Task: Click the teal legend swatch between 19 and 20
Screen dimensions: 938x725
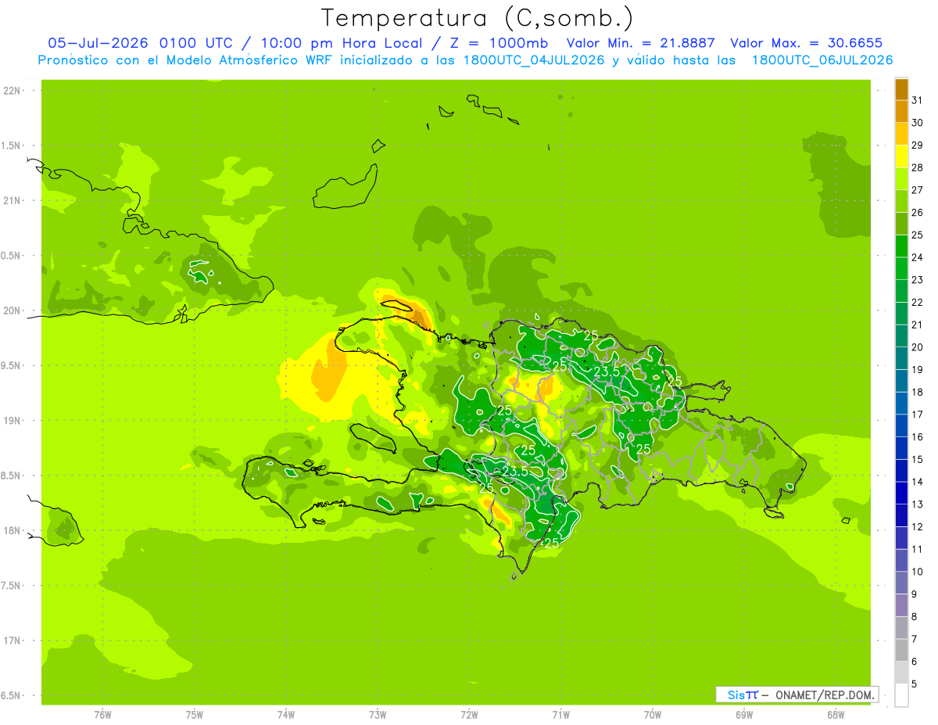Action: pyautogui.click(x=901, y=358)
